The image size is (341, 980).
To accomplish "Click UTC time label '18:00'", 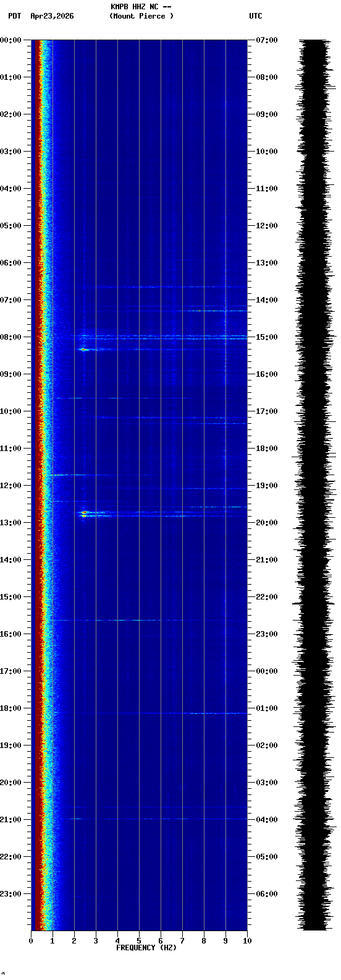I will 267,449.
